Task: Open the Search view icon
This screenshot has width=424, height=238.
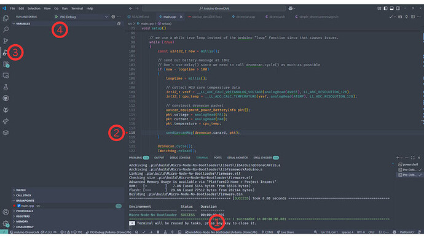Action: point(6,29)
